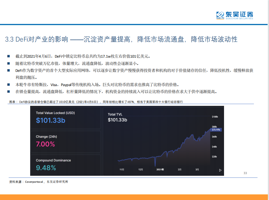The height and width of the screenshot is (200, 269).
Task: Select the Total Value Locked (USD) panel
Action: coord(66,118)
